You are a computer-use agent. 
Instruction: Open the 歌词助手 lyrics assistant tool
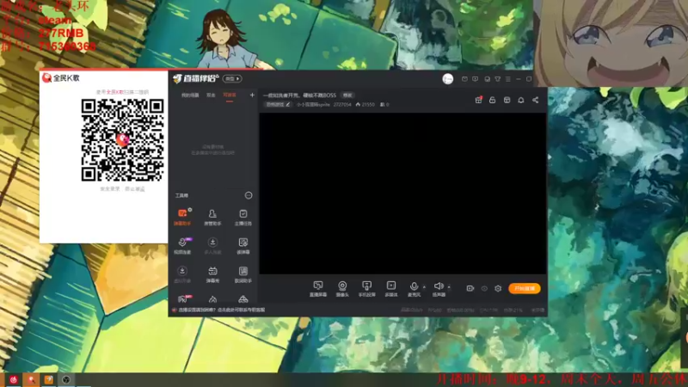(243, 274)
